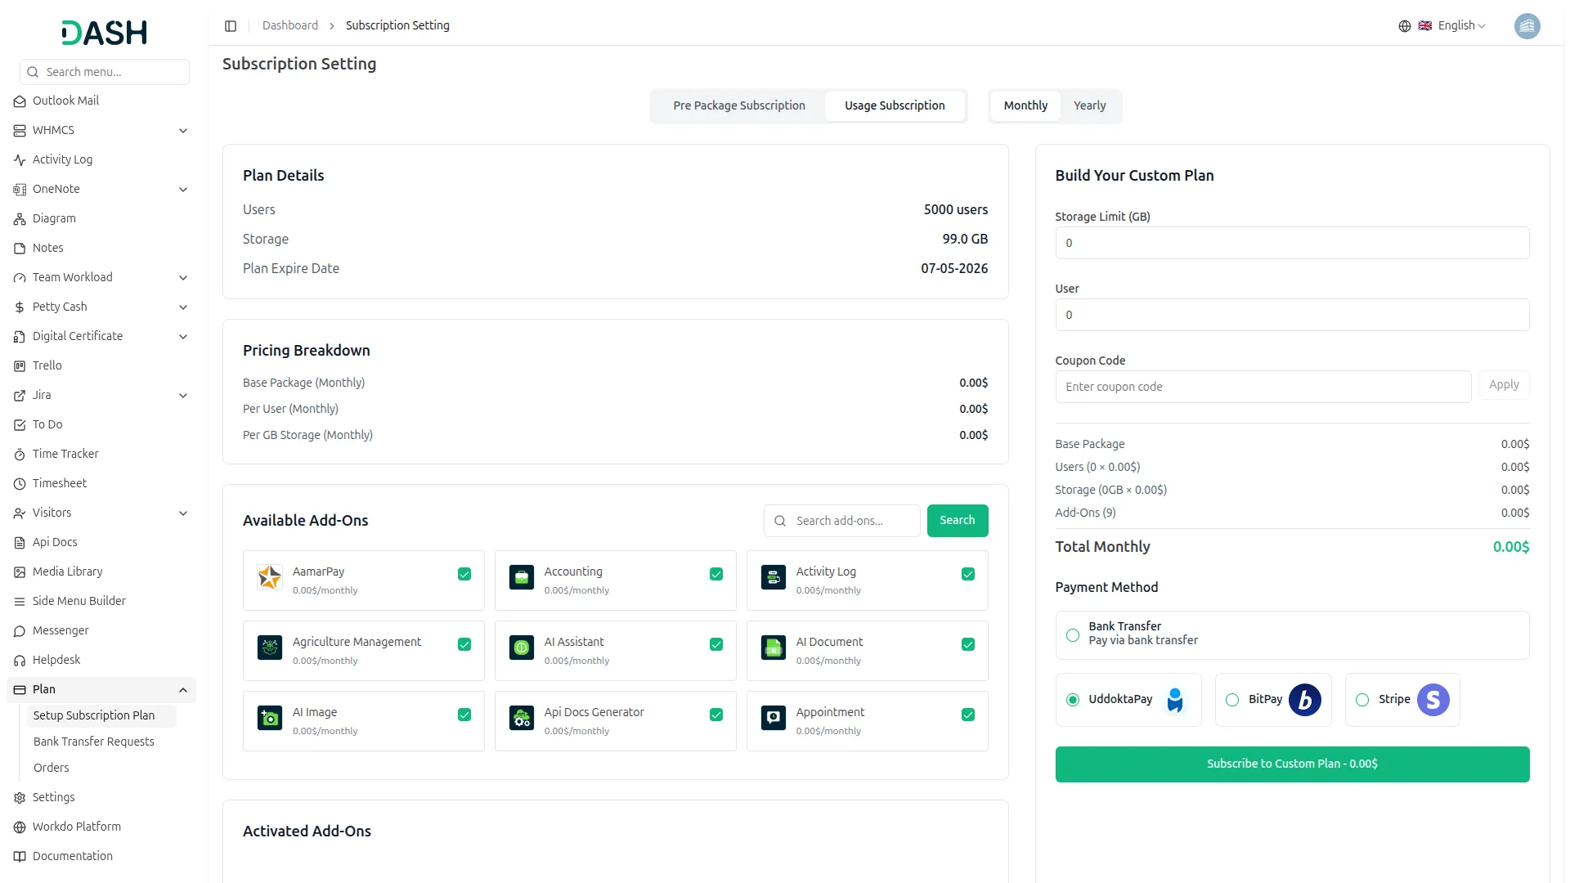
Task: Click the Search add-ons input field
Action: click(842, 521)
